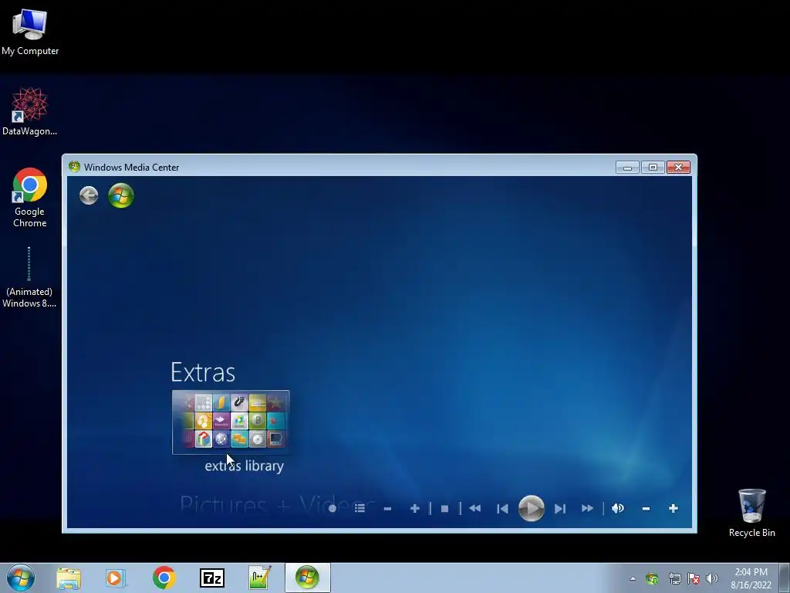Select the Recycle Bin desktop icon
Screen dimensions: 790x593
[x=751, y=513]
